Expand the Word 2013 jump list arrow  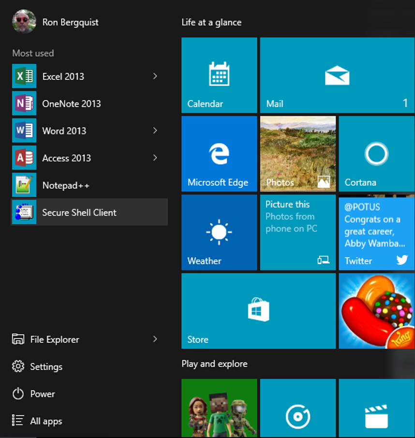[x=155, y=131]
